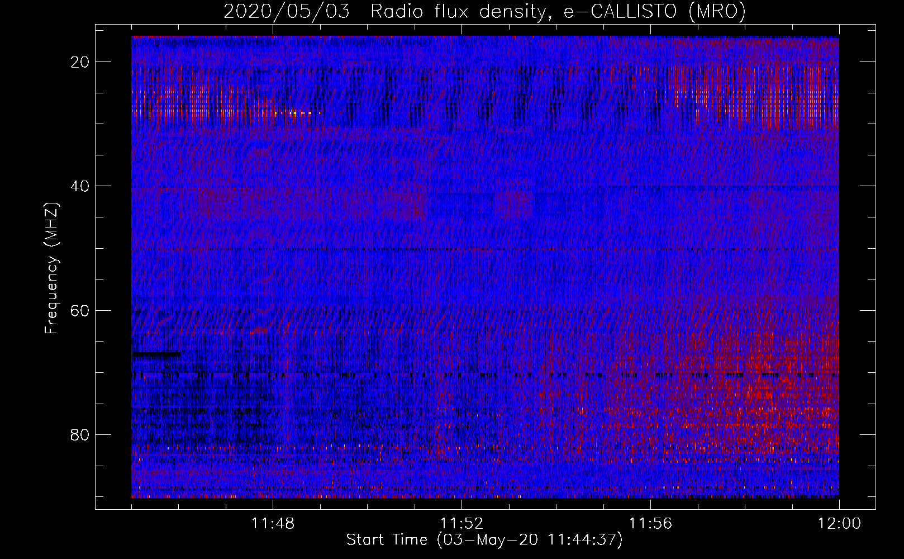Click the 11:48 time tick label
The height and width of the screenshot is (559, 904).
pos(273,524)
